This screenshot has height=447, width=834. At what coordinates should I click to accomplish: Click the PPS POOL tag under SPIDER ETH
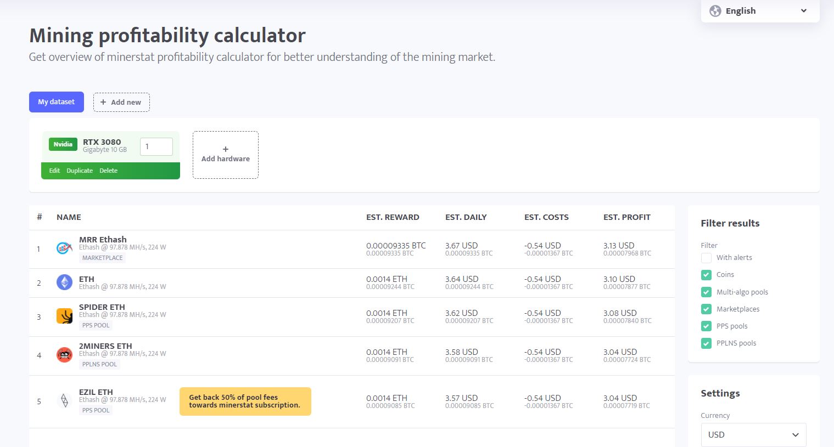click(96, 325)
